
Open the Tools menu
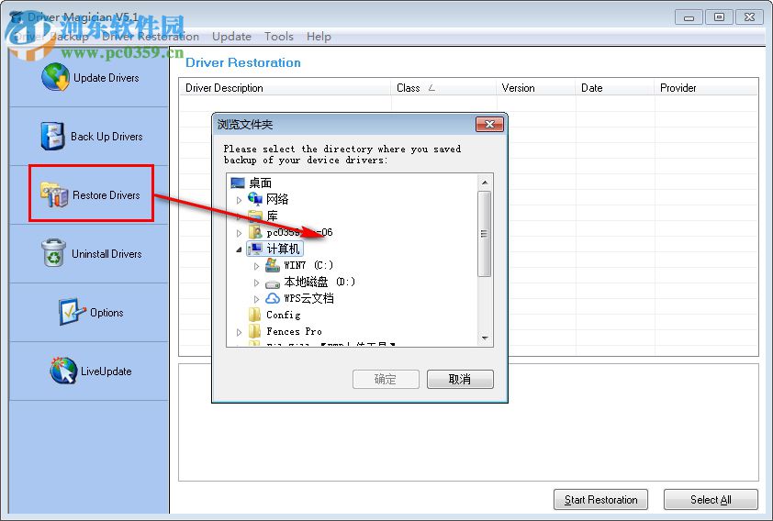278,37
